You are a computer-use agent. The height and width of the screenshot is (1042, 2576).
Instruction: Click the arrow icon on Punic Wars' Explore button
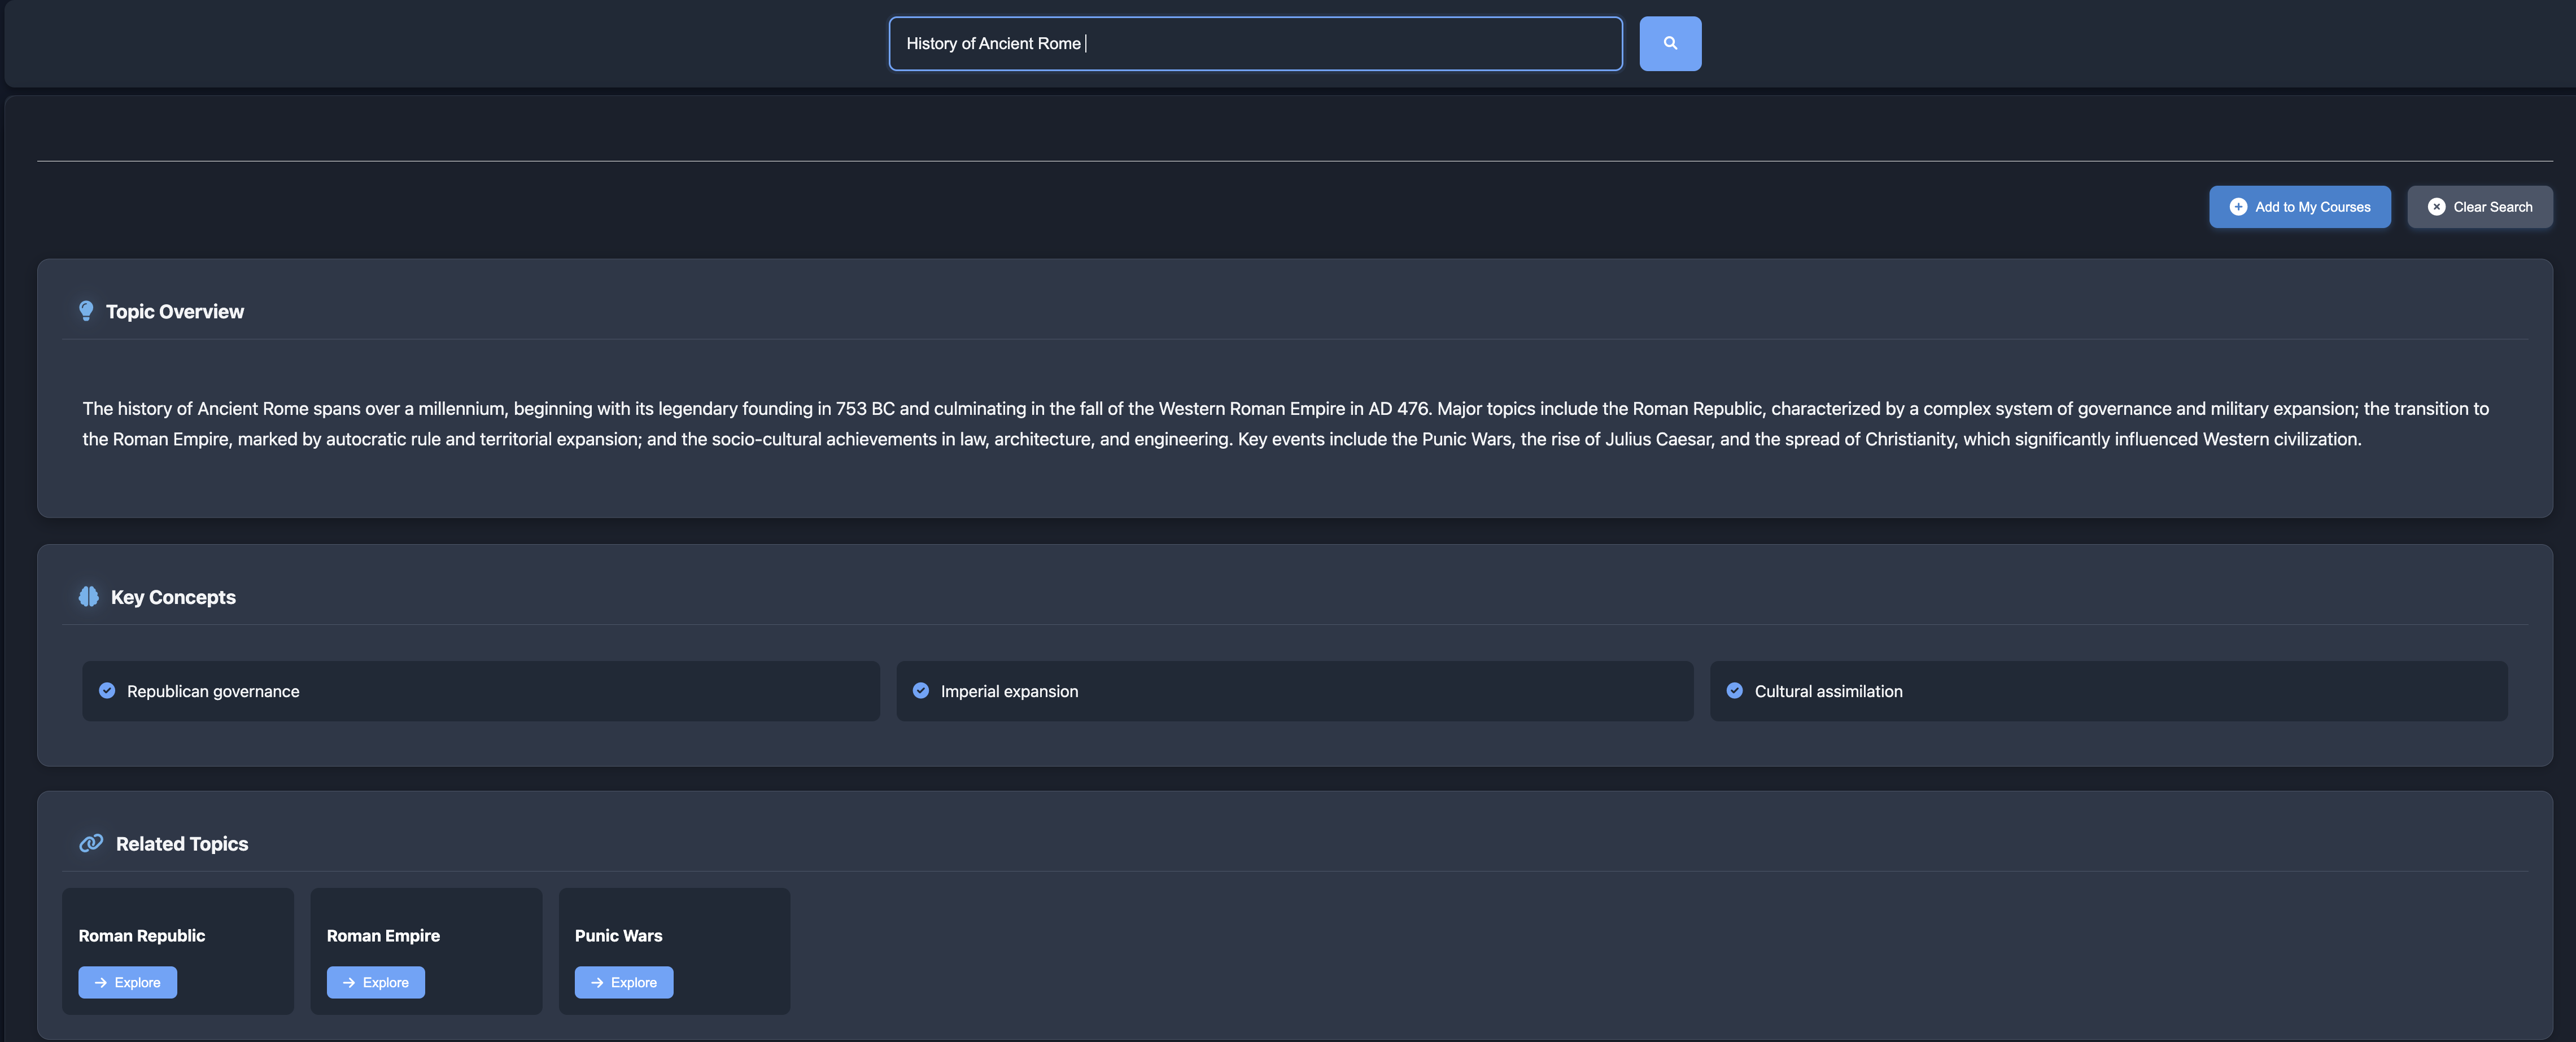(x=597, y=982)
